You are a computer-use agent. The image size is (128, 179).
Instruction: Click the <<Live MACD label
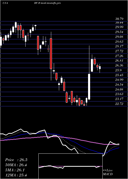[x=108, y=172]
